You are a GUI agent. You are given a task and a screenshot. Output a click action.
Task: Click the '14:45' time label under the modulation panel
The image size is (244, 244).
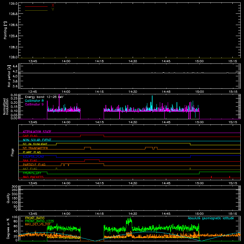[x=166, y=122]
